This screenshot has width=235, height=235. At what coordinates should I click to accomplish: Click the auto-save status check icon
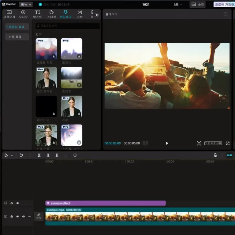40,5
